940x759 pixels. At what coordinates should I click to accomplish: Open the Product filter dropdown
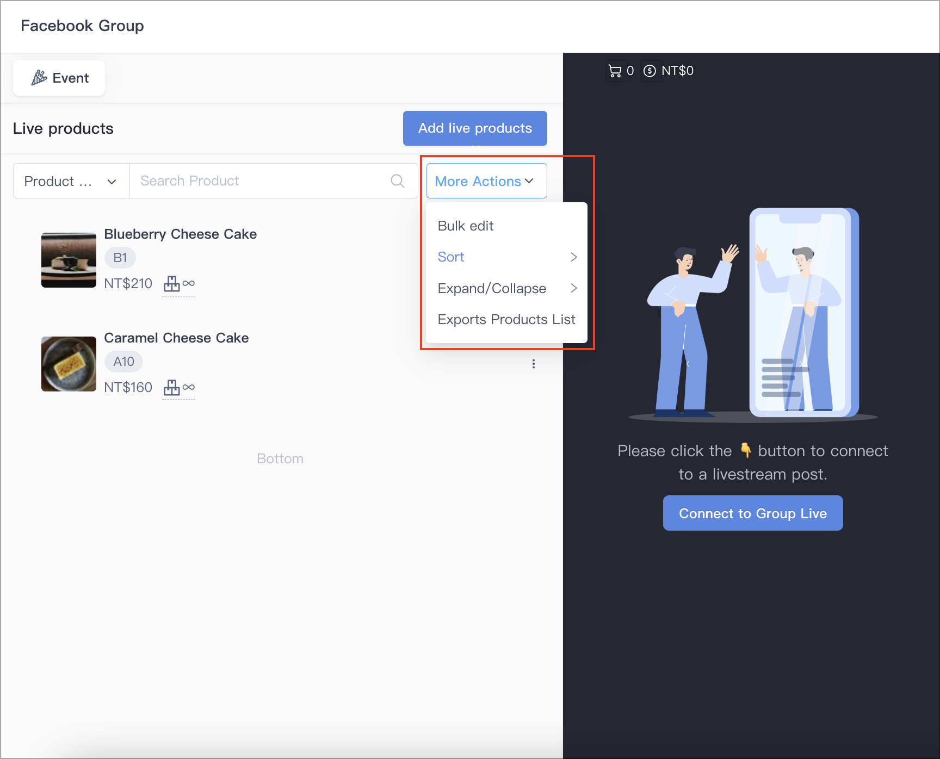click(71, 181)
